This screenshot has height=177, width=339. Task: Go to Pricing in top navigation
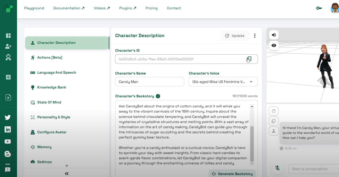point(152,8)
